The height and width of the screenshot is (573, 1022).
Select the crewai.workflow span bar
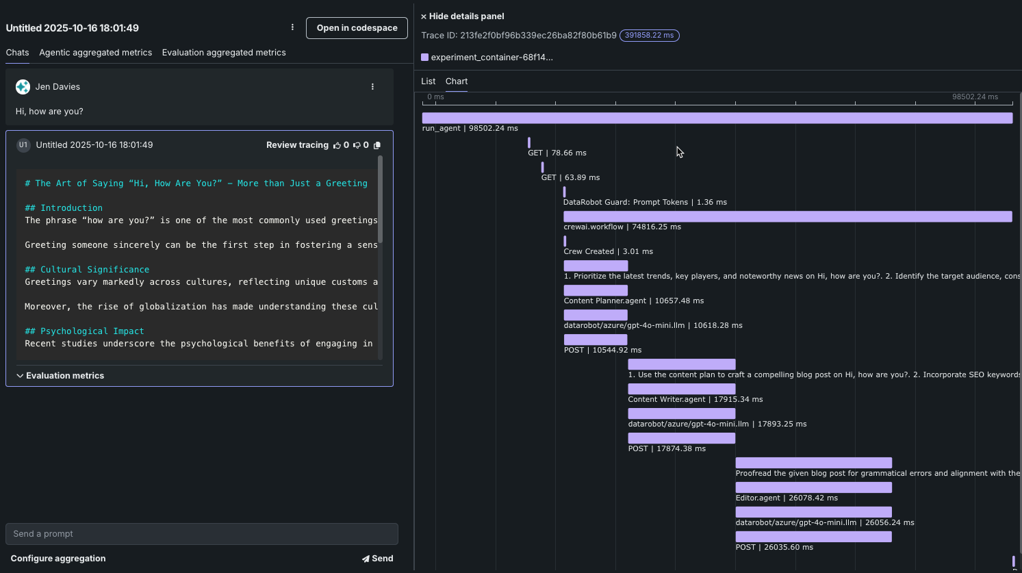coord(787,216)
